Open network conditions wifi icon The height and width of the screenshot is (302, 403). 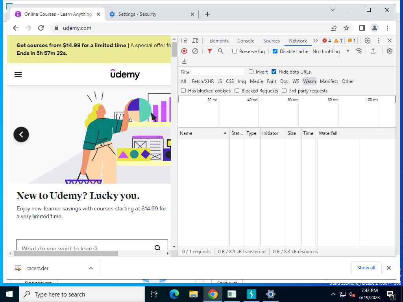(x=359, y=51)
